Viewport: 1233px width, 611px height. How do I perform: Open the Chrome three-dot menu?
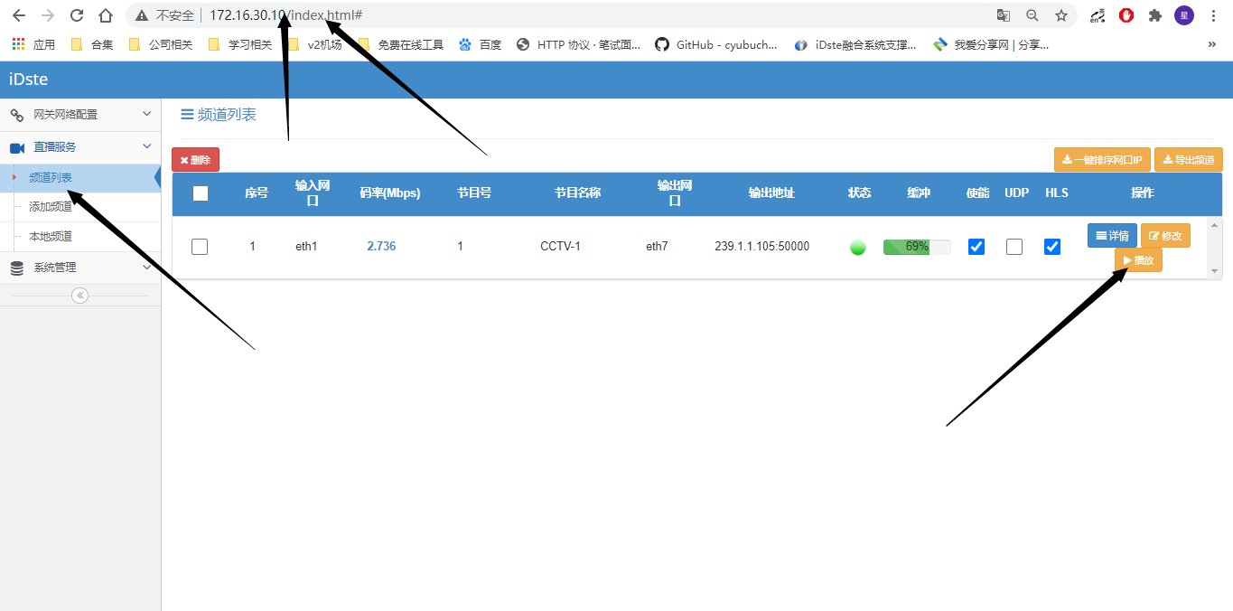(1213, 15)
